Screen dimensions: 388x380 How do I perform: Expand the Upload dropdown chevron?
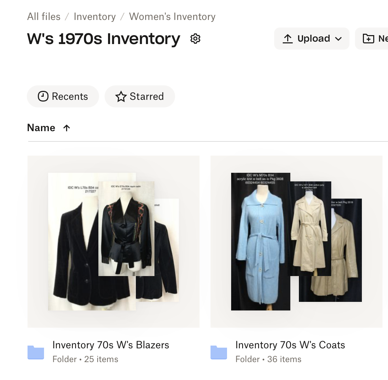[338, 39]
